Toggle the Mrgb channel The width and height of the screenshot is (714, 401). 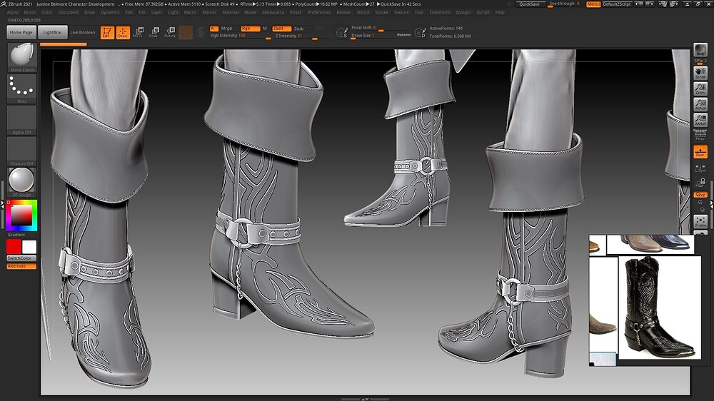pyautogui.click(x=227, y=29)
